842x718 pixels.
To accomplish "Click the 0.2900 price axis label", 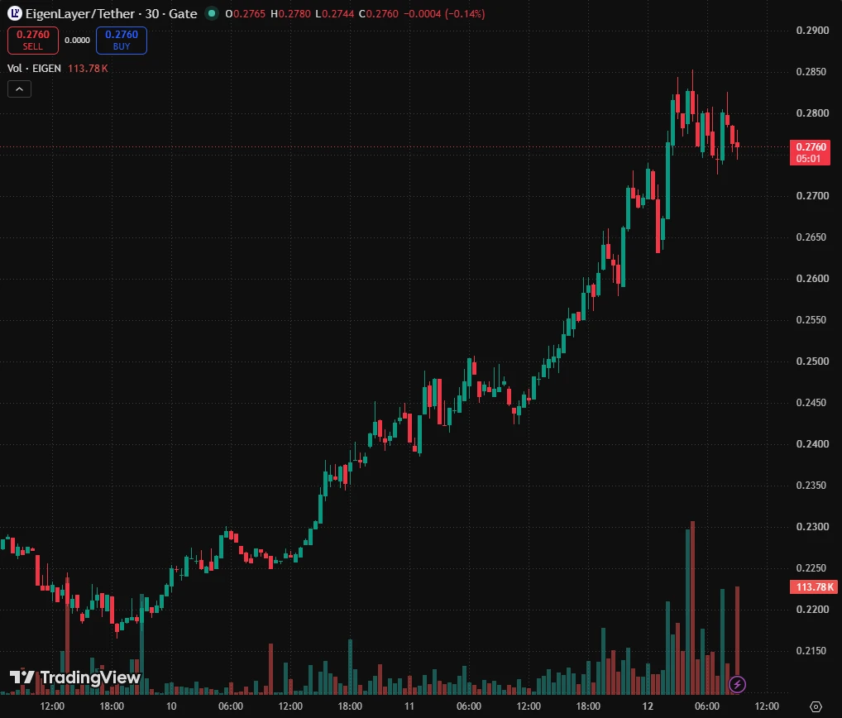I will (x=812, y=30).
